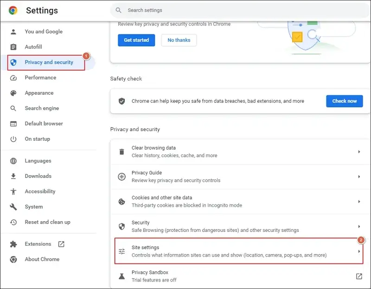Select Reset and clean up
The width and height of the screenshot is (371, 289).
pyautogui.click(x=48, y=222)
